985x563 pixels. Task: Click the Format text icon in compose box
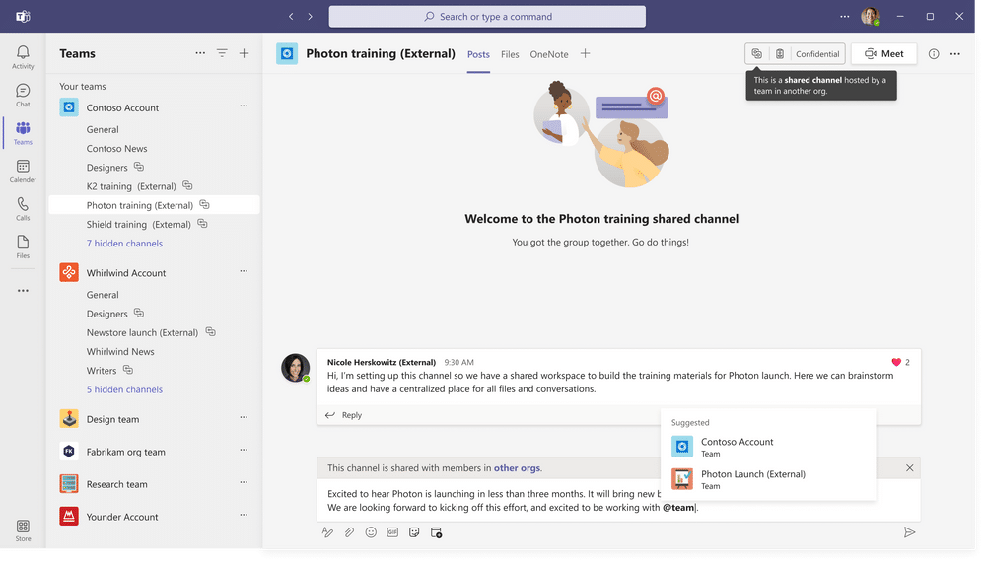click(x=327, y=532)
